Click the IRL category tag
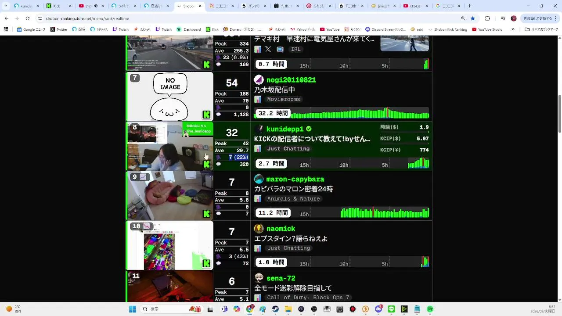This screenshot has height=316, width=562. 296,49
